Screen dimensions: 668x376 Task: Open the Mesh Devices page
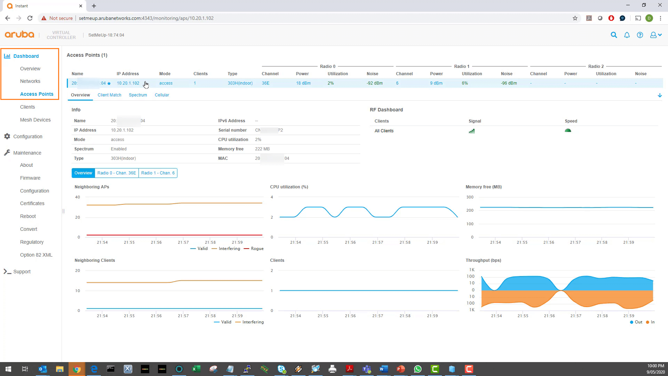(x=35, y=120)
